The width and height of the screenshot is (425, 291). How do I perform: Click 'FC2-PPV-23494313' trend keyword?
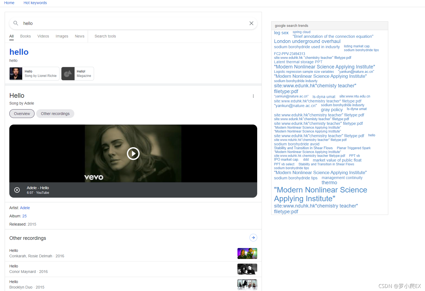[x=290, y=54]
